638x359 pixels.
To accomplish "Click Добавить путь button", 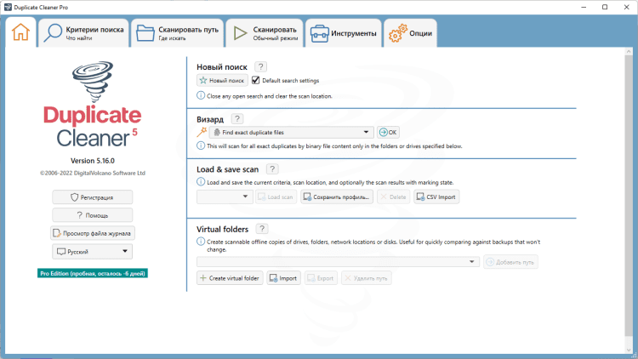I will coord(510,262).
